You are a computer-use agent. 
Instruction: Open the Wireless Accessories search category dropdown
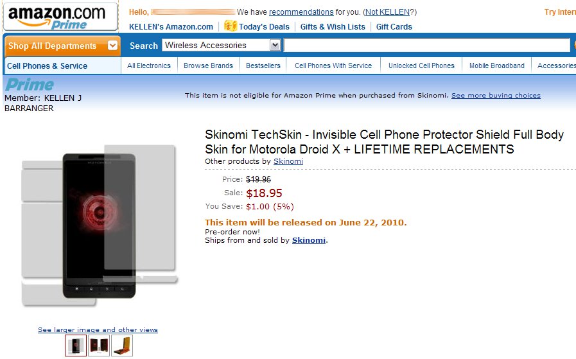275,45
